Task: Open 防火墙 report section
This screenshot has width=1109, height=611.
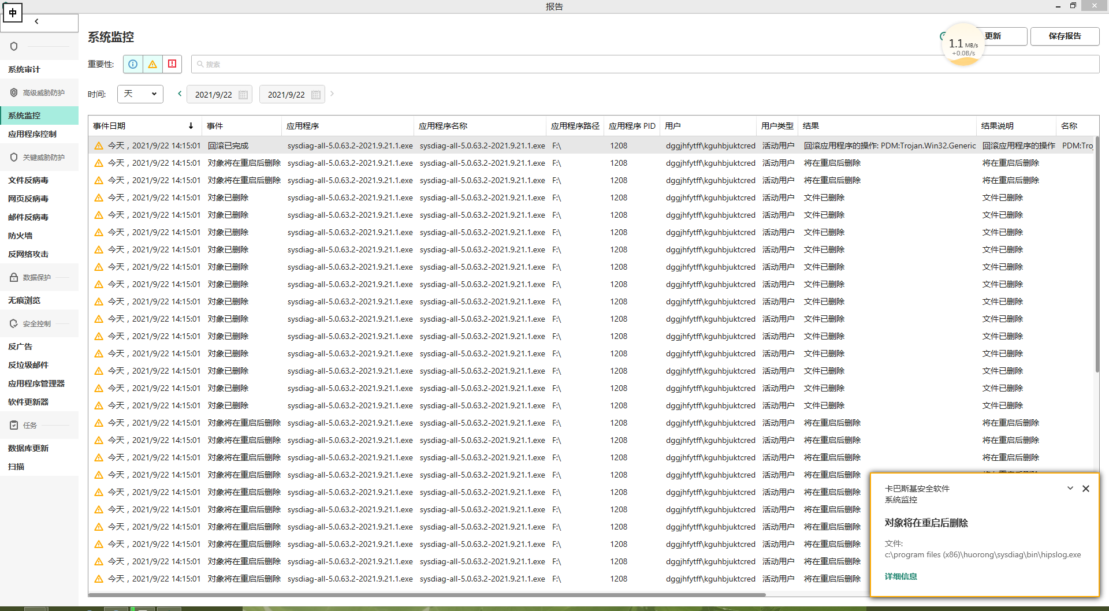Action: pos(20,236)
